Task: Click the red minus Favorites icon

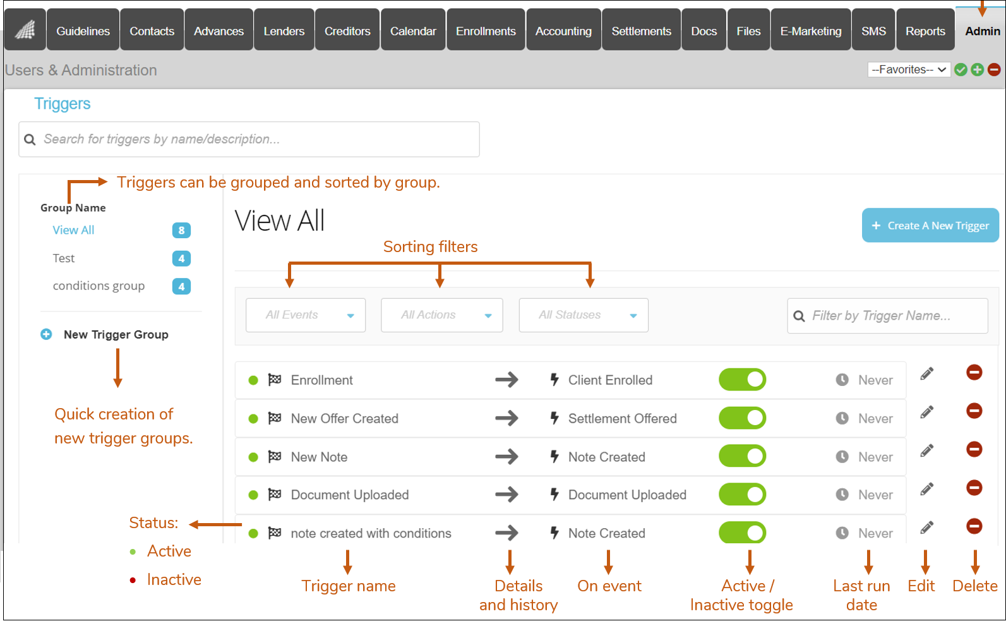Action: coord(994,69)
